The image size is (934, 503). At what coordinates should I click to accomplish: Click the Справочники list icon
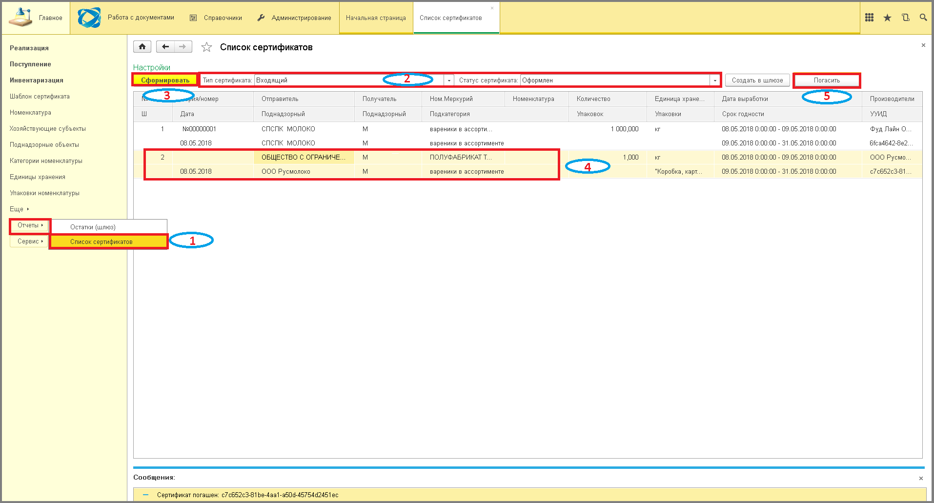click(x=193, y=18)
